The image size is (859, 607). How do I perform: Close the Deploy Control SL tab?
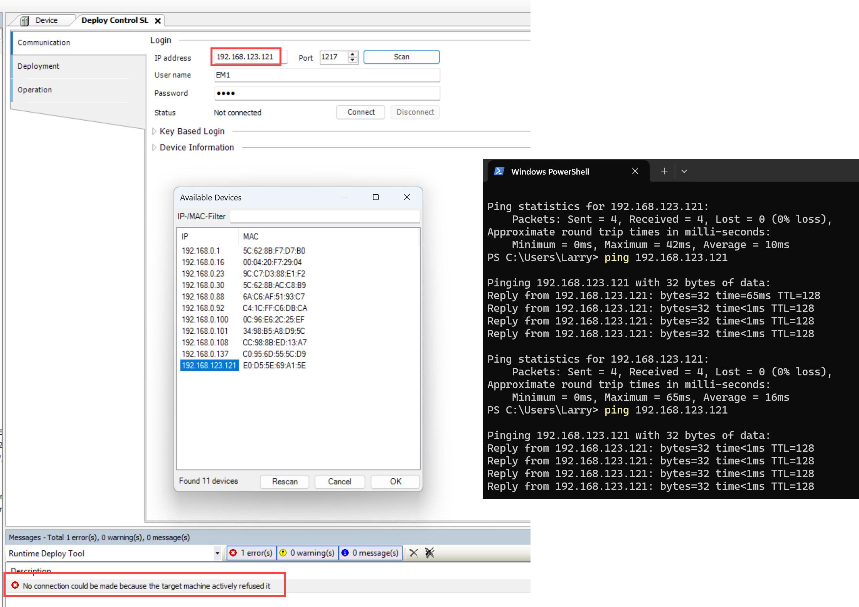tap(158, 21)
